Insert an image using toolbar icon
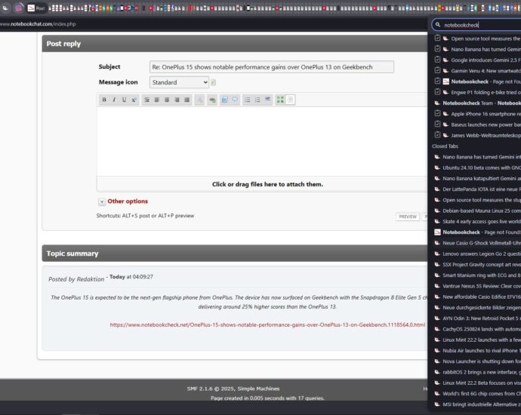The image size is (521, 415). [x=225, y=100]
